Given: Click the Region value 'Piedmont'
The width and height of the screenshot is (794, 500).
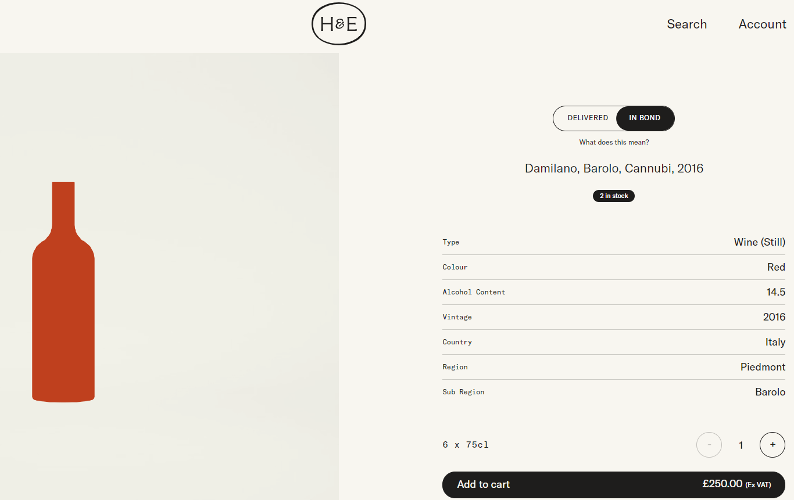Looking at the screenshot, I should click(x=763, y=367).
